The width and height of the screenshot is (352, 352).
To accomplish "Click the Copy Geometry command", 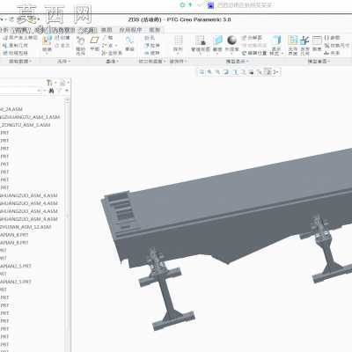I will coord(15,46).
